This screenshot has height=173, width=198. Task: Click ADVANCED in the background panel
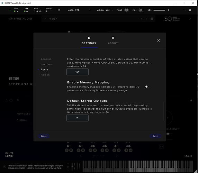pyautogui.click(x=24, y=114)
